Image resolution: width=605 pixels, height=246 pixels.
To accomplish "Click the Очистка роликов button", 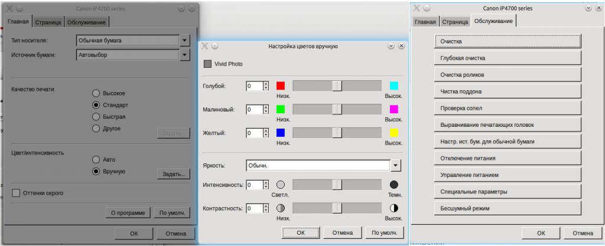I will point(508,75).
